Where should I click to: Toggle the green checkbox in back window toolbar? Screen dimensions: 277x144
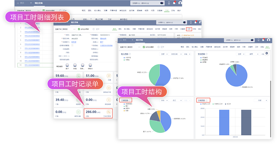pyautogui.click(x=44, y=10)
